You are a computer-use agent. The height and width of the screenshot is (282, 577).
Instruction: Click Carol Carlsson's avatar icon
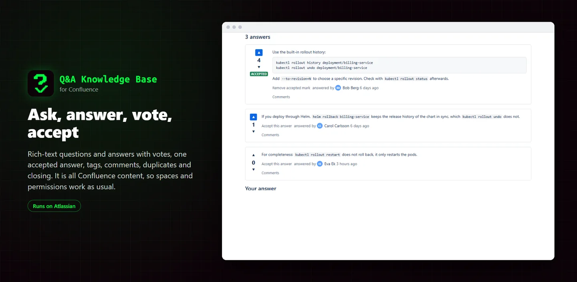(320, 126)
